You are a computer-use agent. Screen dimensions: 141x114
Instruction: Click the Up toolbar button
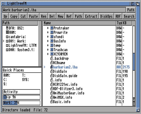click(x=5, y=16)
